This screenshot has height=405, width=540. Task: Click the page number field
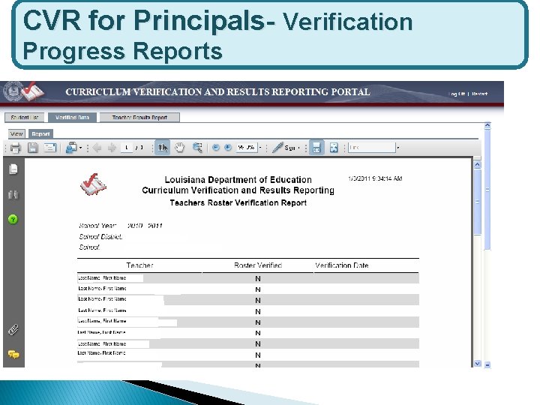127,148
